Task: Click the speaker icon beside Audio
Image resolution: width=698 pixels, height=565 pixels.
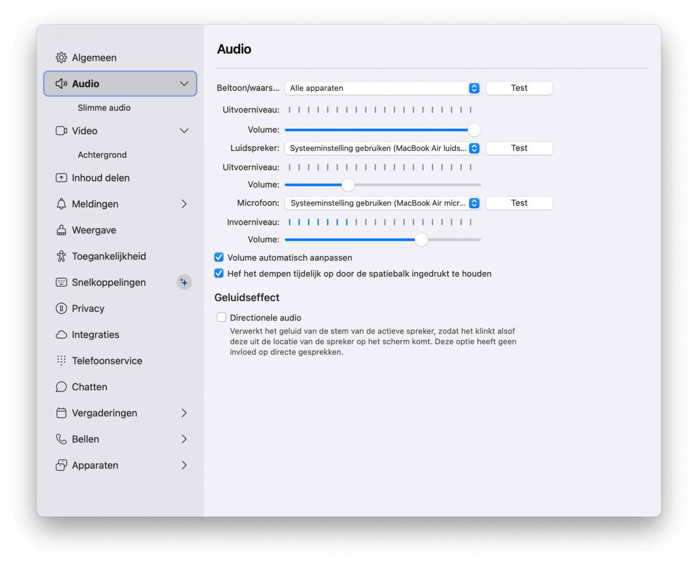Action: [x=61, y=84]
